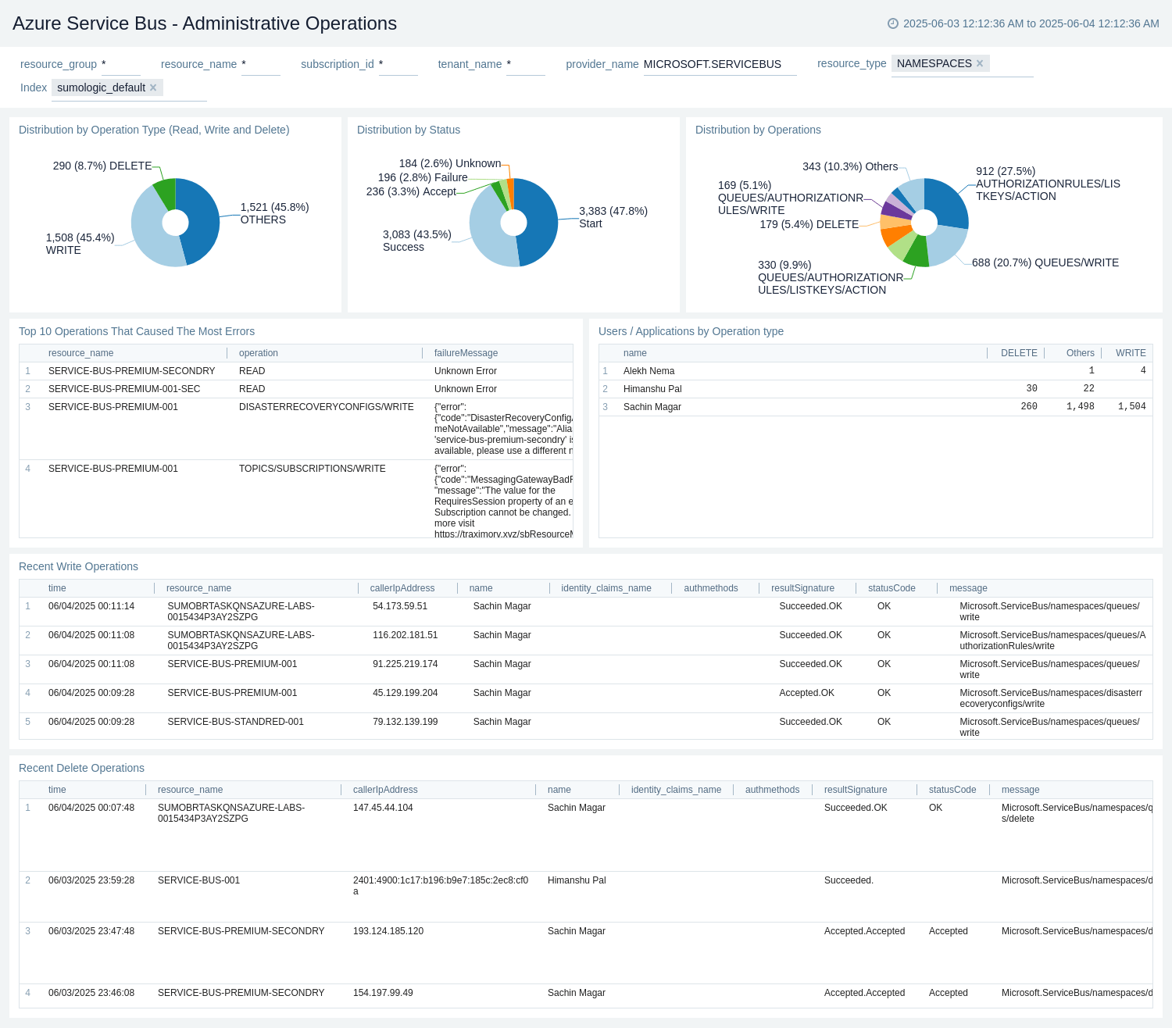This screenshot has width=1172, height=1028.
Task: Click SERVICE-BUS-PREMIUM-001-SEC in errors table
Action: 124,389
